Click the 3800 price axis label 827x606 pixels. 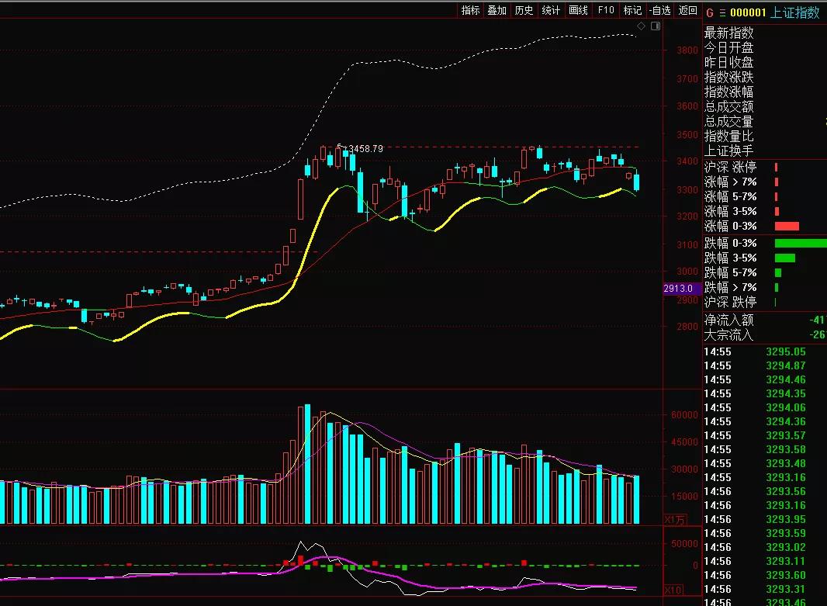(687, 50)
